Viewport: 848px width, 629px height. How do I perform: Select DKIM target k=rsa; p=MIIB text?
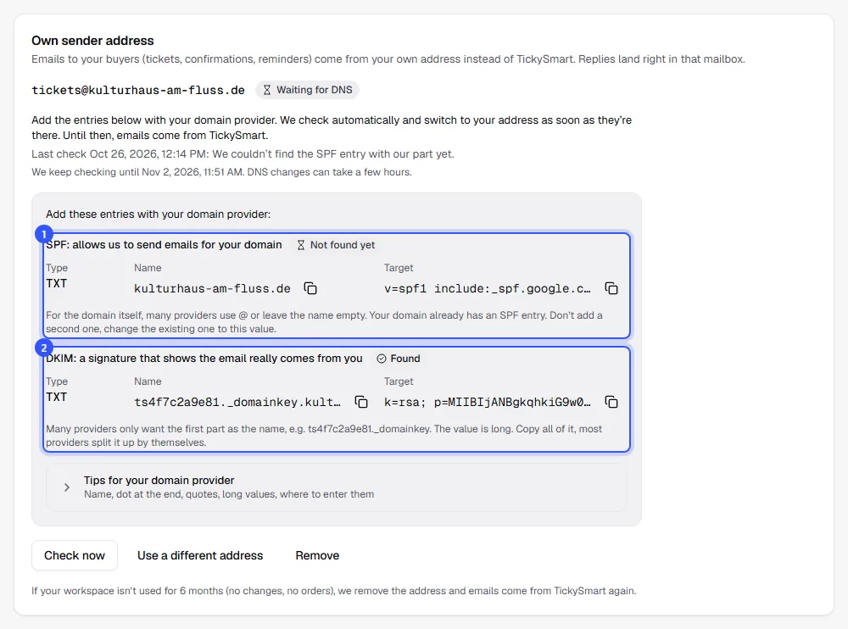click(x=488, y=403)
